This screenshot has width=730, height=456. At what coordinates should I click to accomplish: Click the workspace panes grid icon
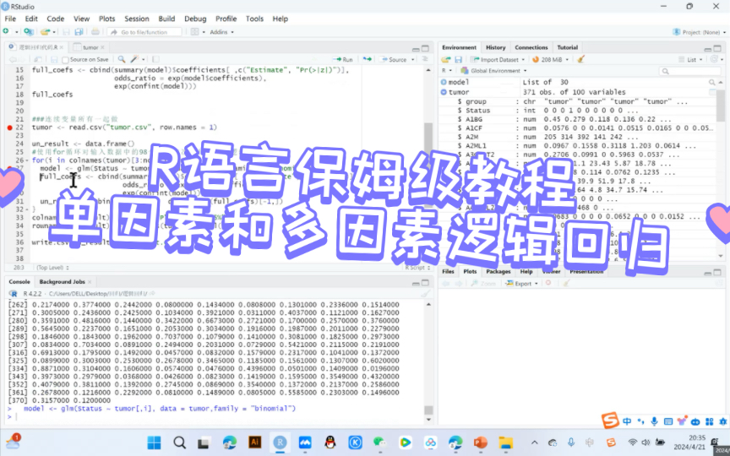pyautogui.click(x=195, y=31)
